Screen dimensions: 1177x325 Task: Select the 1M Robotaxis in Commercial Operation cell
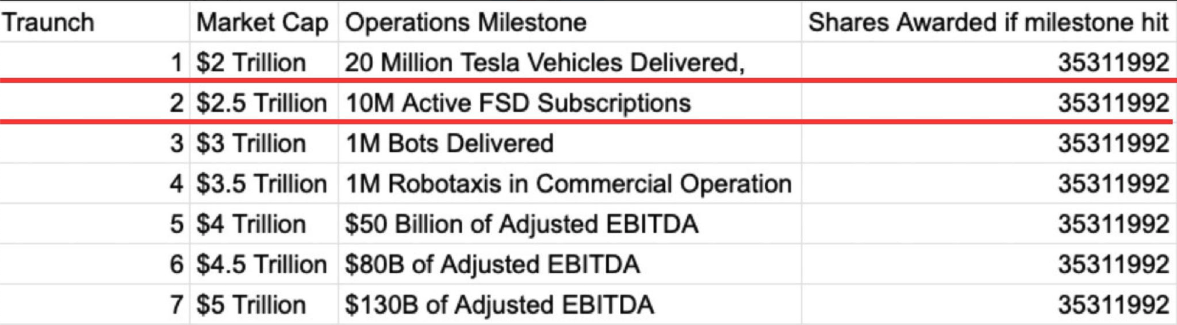click(568, 184)
